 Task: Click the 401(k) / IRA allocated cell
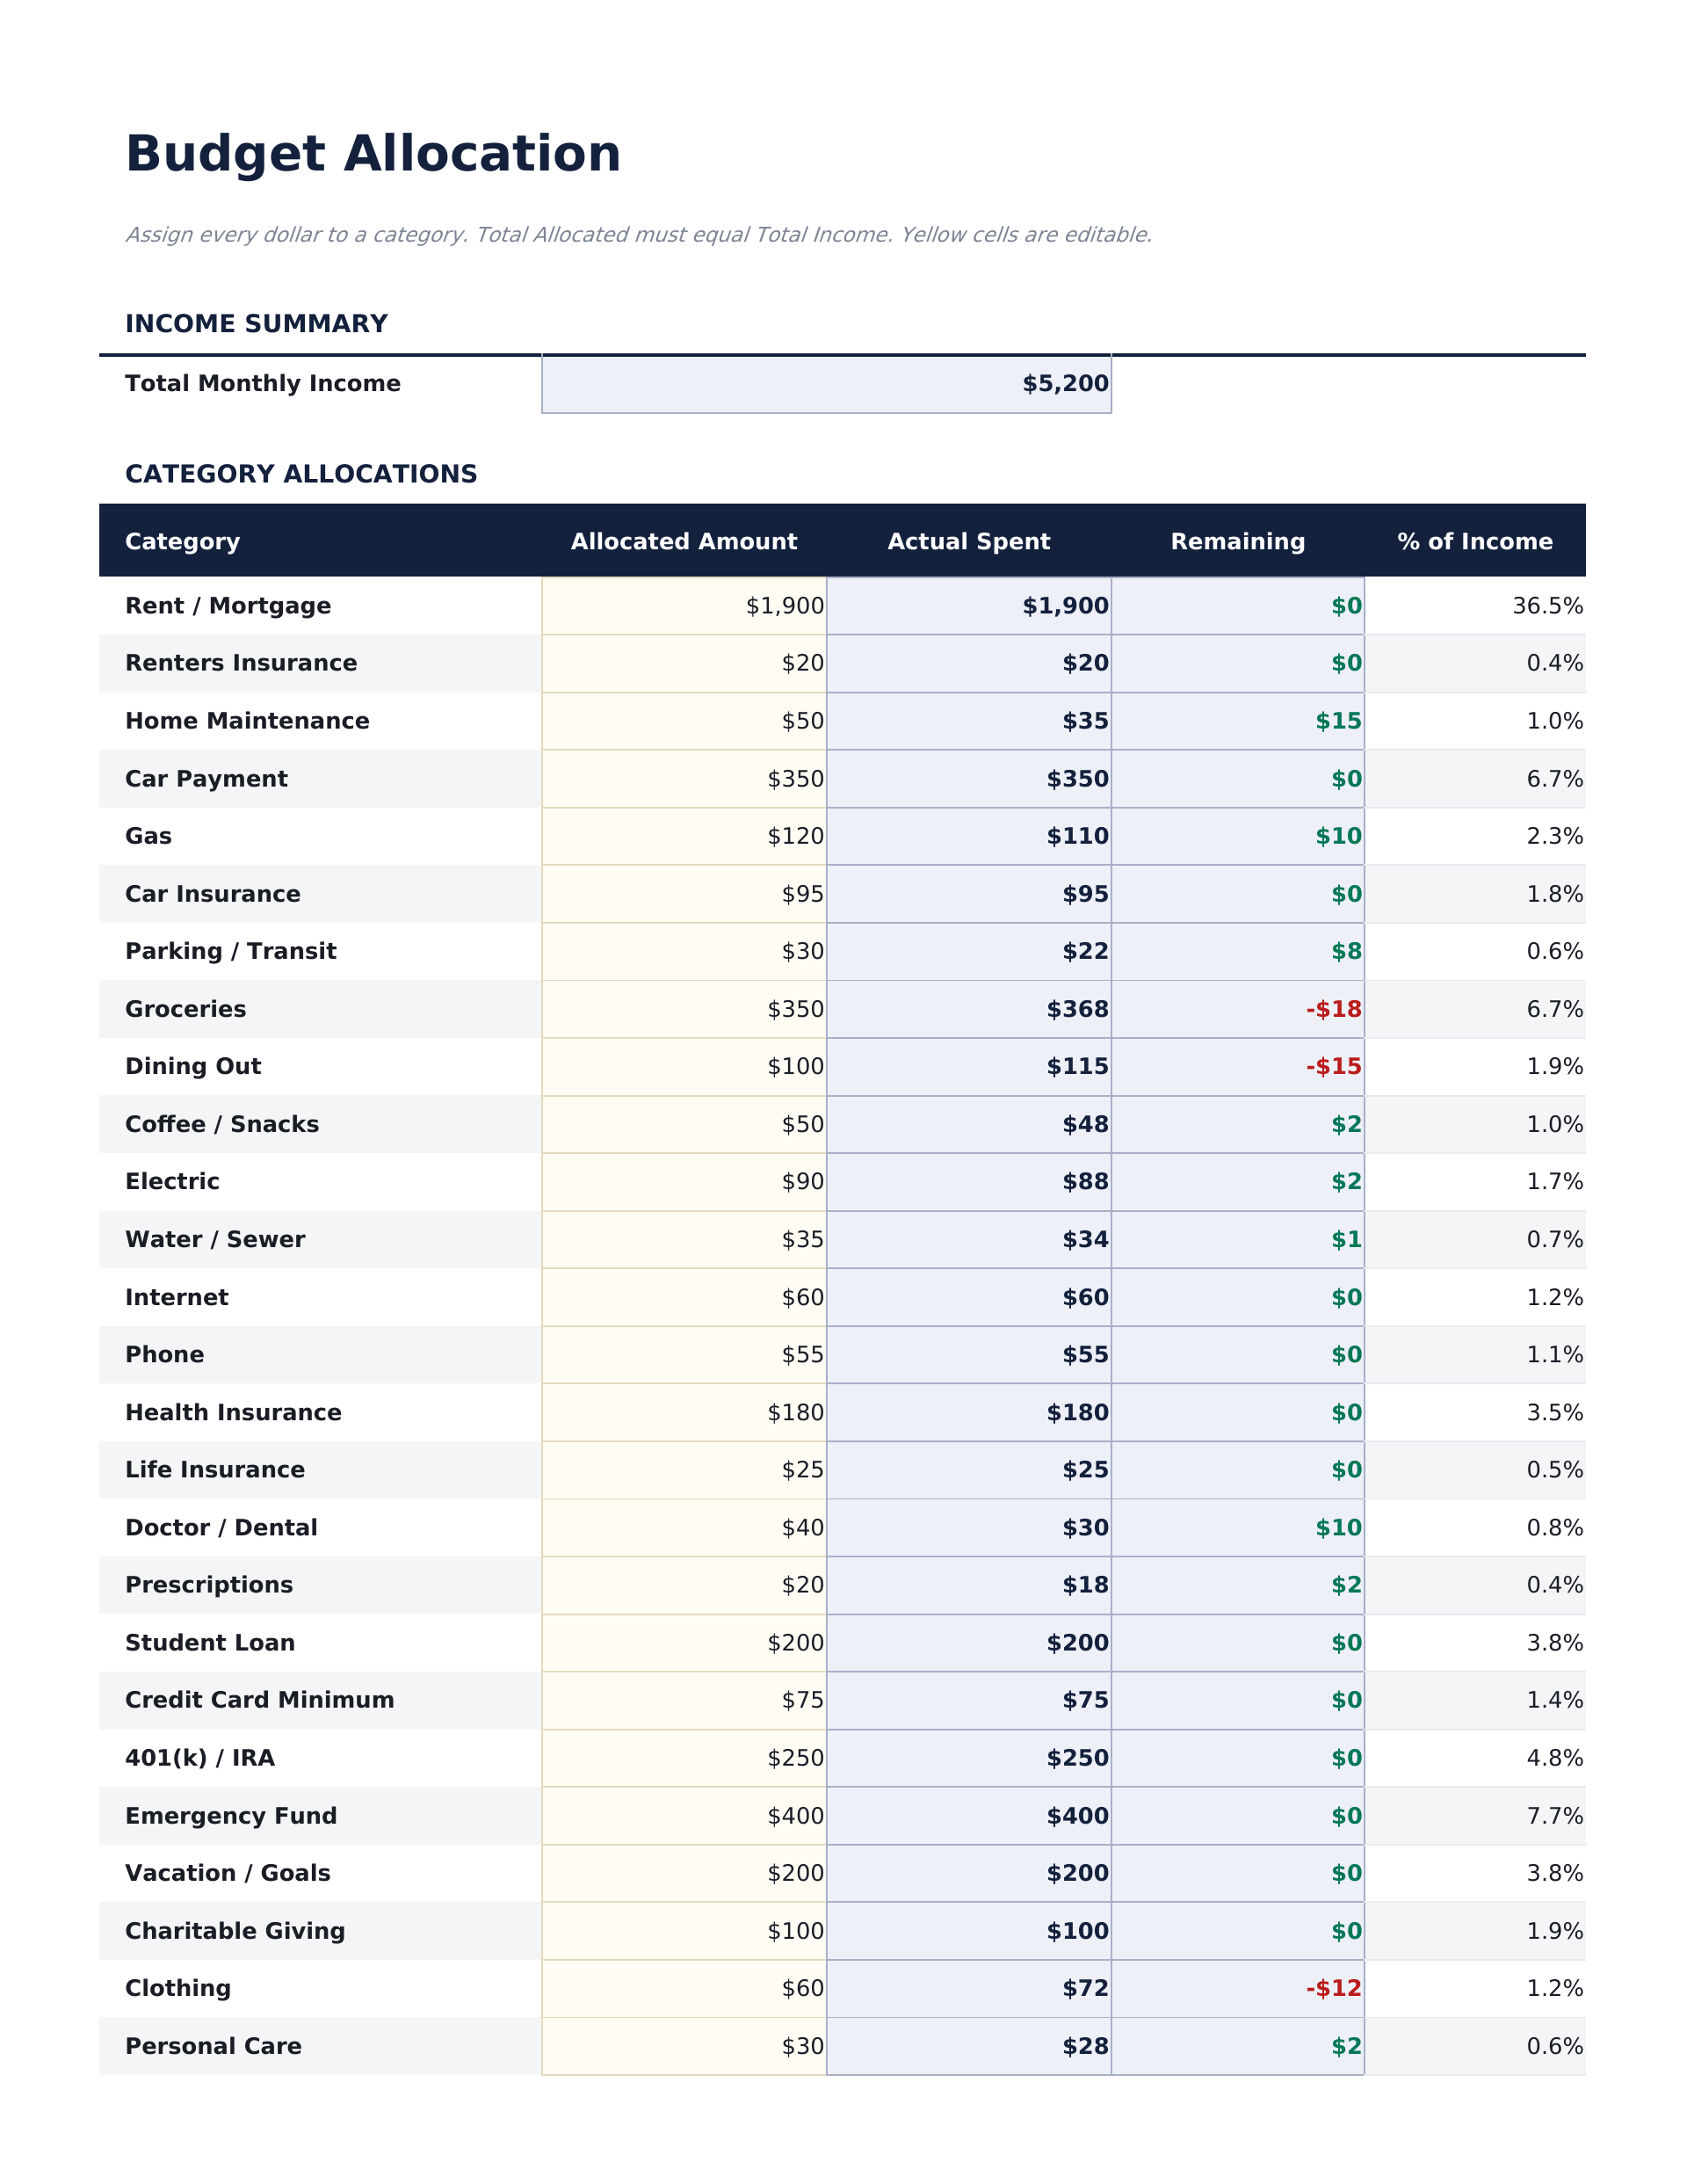click(684, 1758)
